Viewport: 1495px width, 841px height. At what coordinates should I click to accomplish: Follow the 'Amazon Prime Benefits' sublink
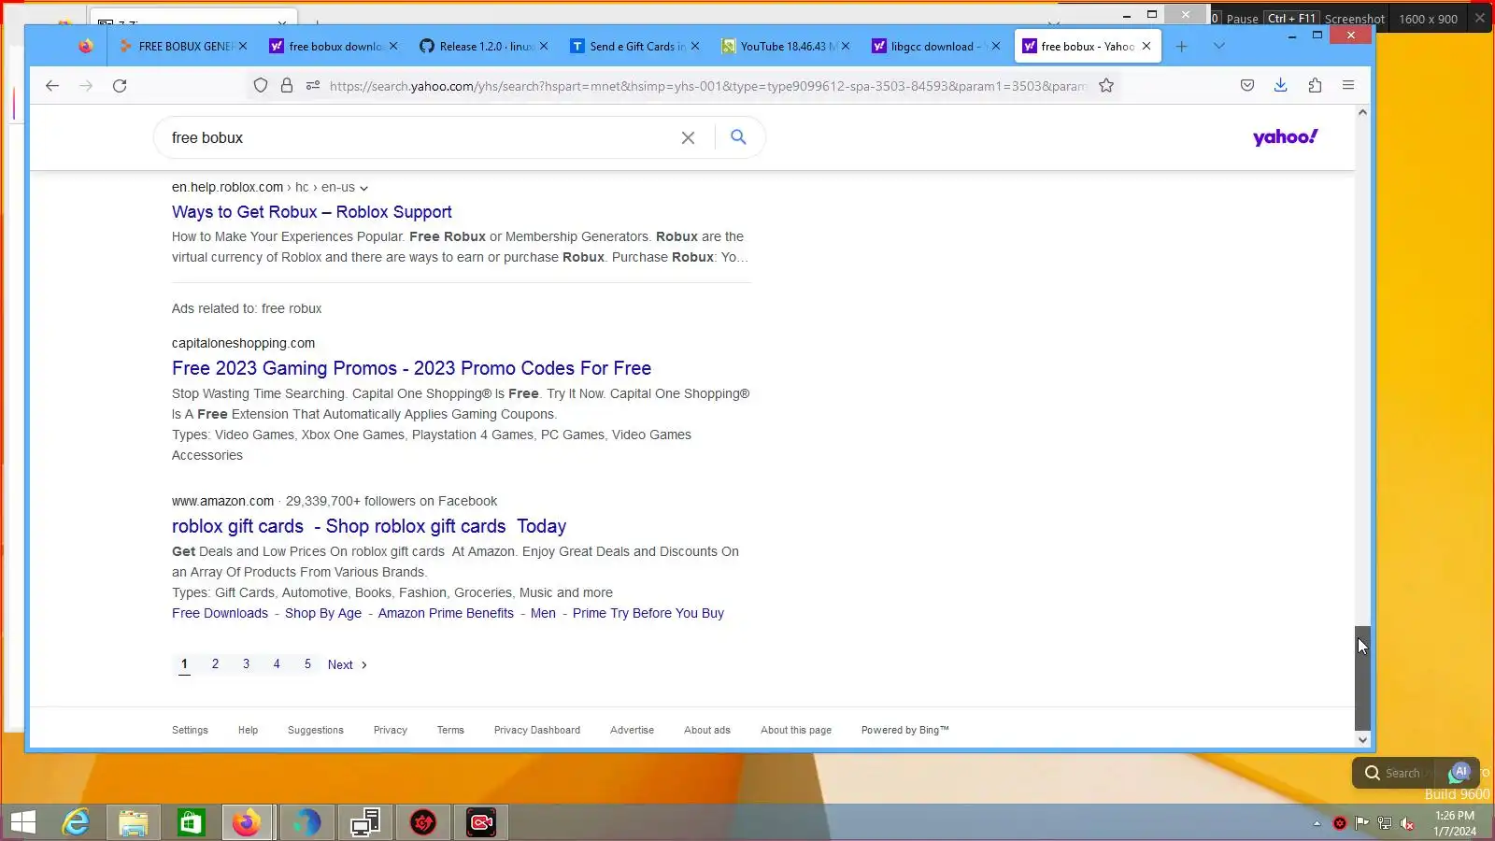coord(446,613)
